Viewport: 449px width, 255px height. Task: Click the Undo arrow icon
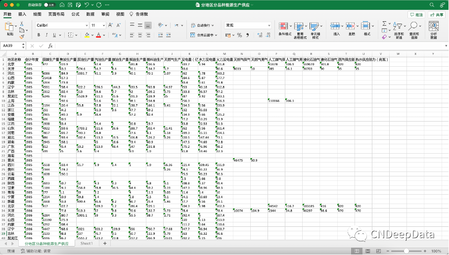coord(87,5)
